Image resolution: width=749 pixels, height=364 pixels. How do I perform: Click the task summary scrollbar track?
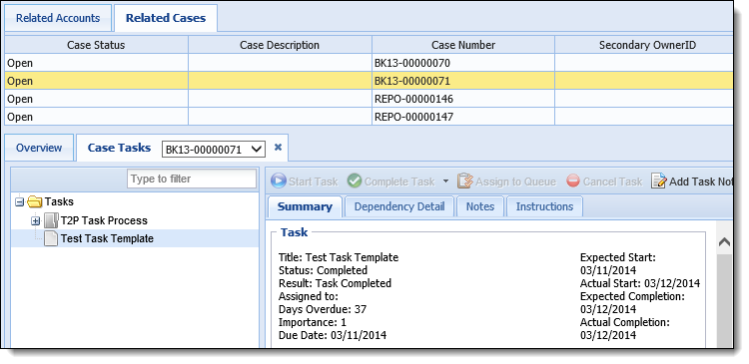pos(724,300)
